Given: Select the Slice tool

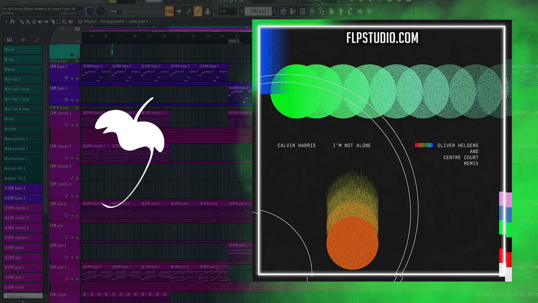Looking at the screenshot, I should coord(52,21).
